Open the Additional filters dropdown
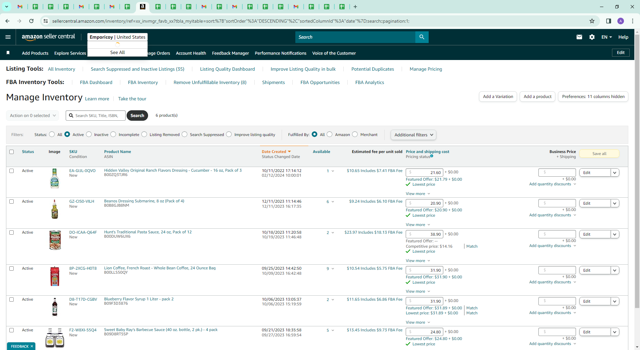Image resolution: width=640 pixels, height=350 pixels. coord(413,135)
